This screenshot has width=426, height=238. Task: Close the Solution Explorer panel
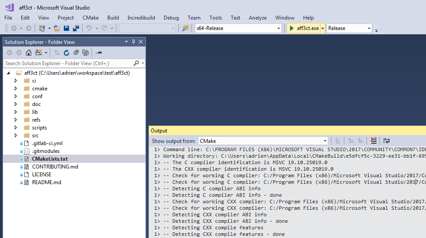(141, 42)
